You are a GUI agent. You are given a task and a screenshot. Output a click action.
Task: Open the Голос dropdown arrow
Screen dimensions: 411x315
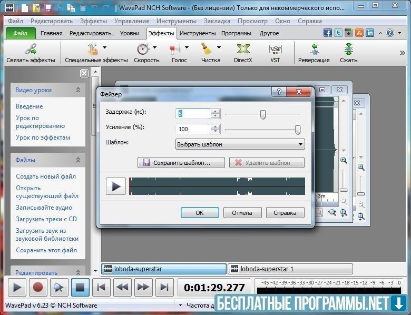[187, 47]
